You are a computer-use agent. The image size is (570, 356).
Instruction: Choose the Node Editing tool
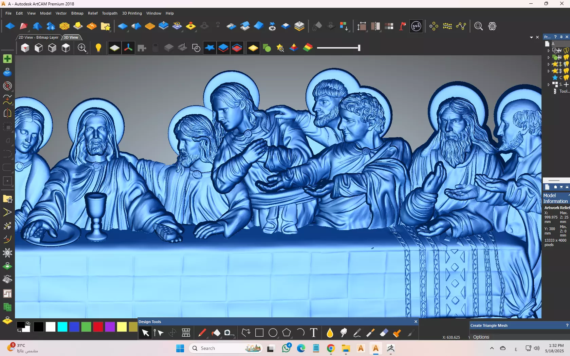coord(159,333)
